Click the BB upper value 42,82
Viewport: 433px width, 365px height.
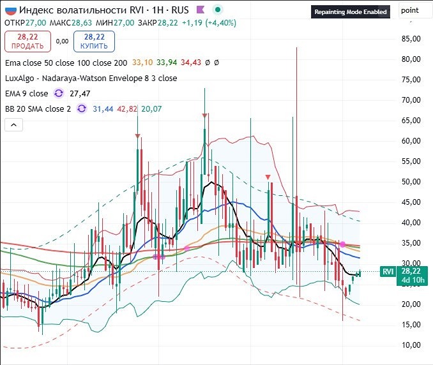pos(127,109)
